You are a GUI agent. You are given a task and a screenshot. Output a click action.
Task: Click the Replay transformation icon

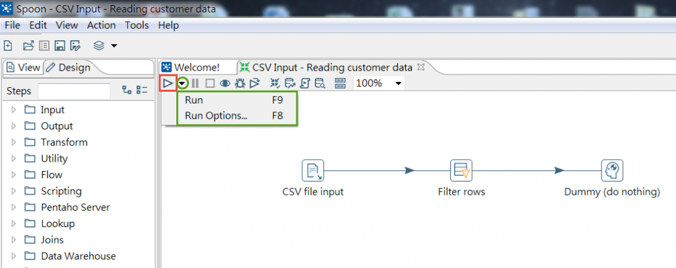point(255,83)
